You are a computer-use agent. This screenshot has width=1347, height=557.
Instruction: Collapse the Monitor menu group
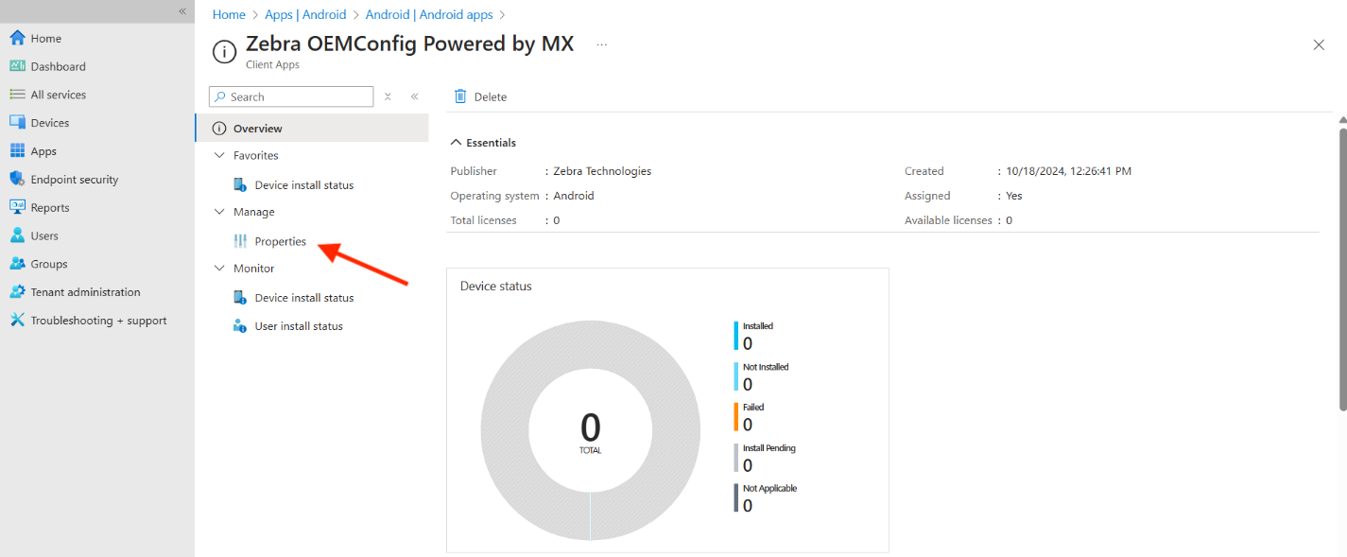(219, 269)
